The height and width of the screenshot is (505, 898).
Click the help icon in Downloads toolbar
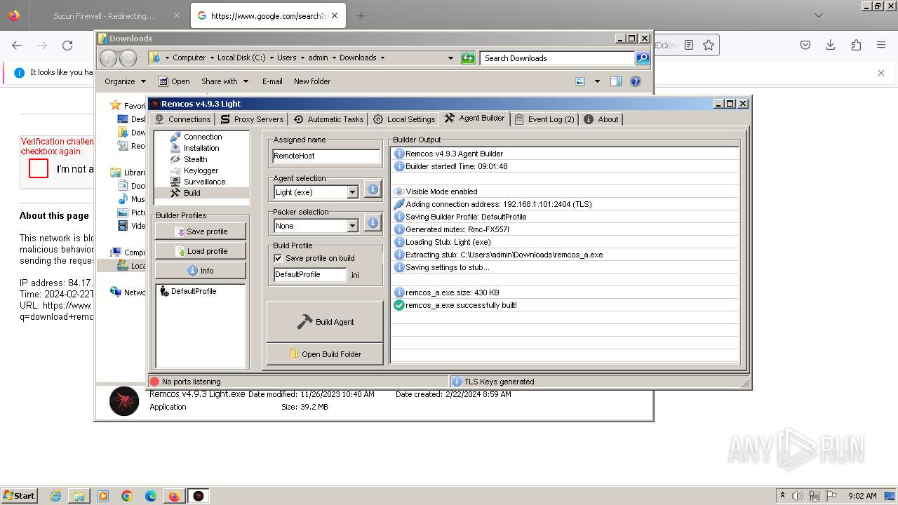(x=636, y=81)
